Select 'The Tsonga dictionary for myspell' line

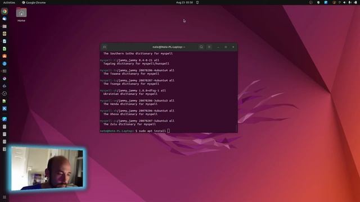pos(131,84)
